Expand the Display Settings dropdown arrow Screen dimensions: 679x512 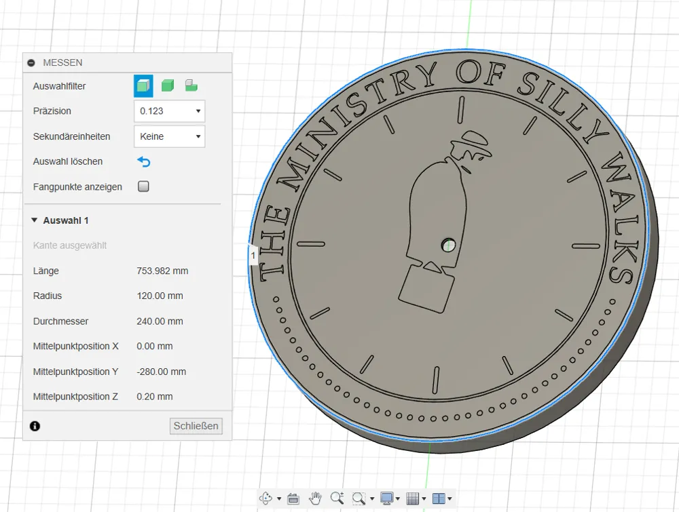pos(397,498)
